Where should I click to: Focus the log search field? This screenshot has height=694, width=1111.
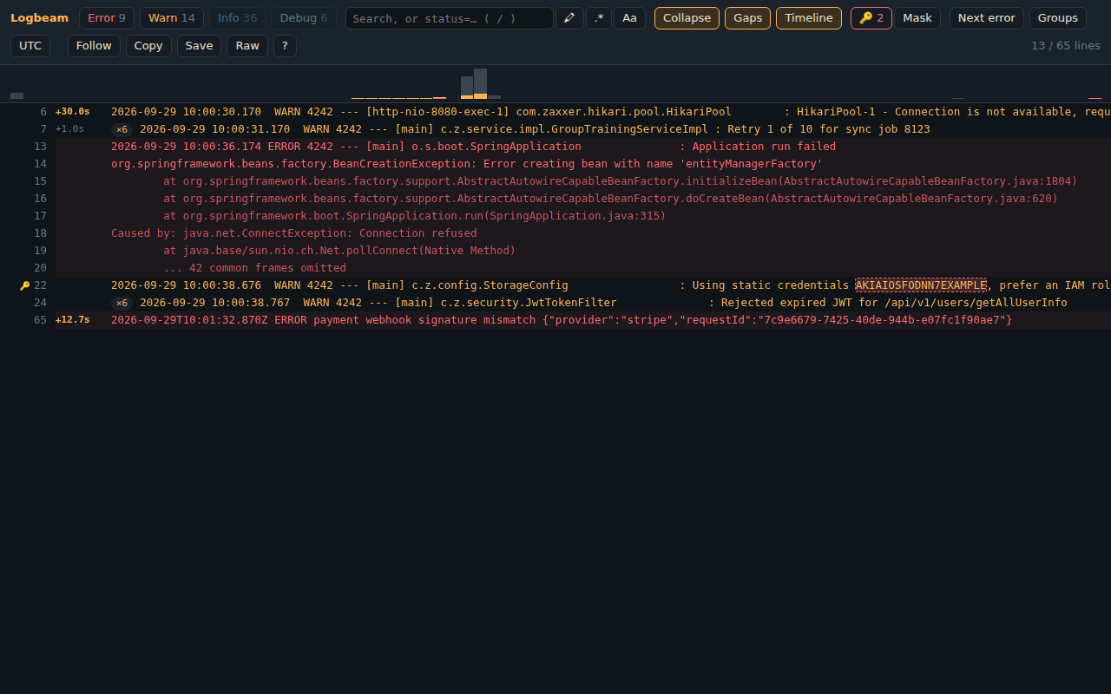click(449, 18)
